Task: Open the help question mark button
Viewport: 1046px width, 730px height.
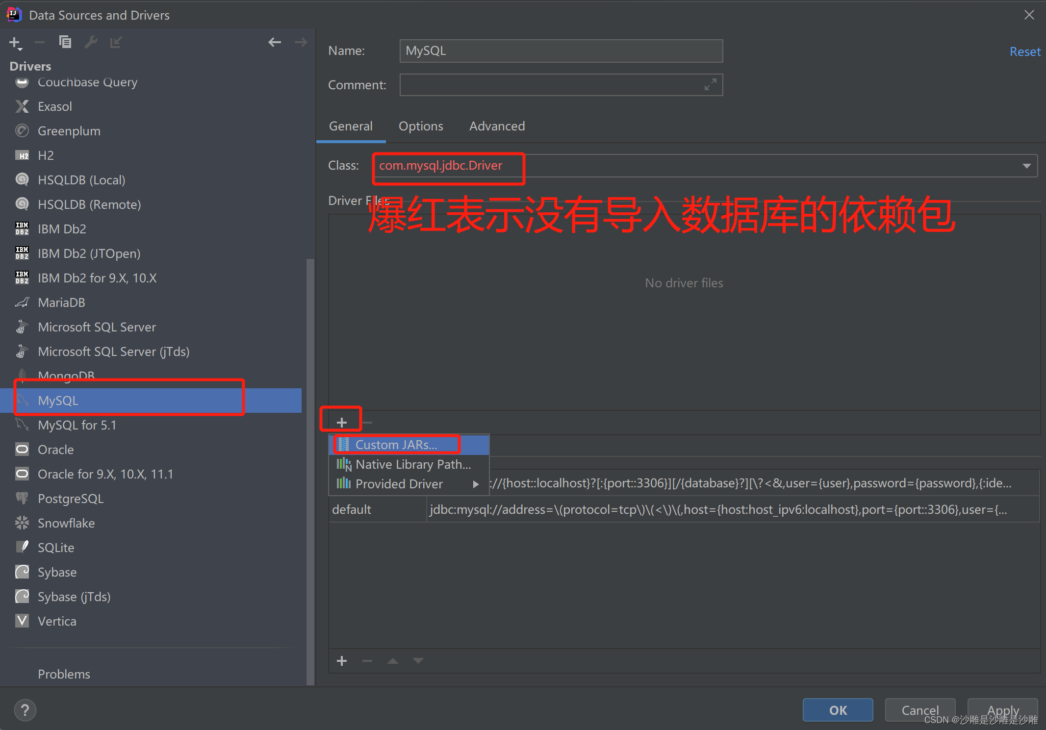Action: click(x=25, y=710)
